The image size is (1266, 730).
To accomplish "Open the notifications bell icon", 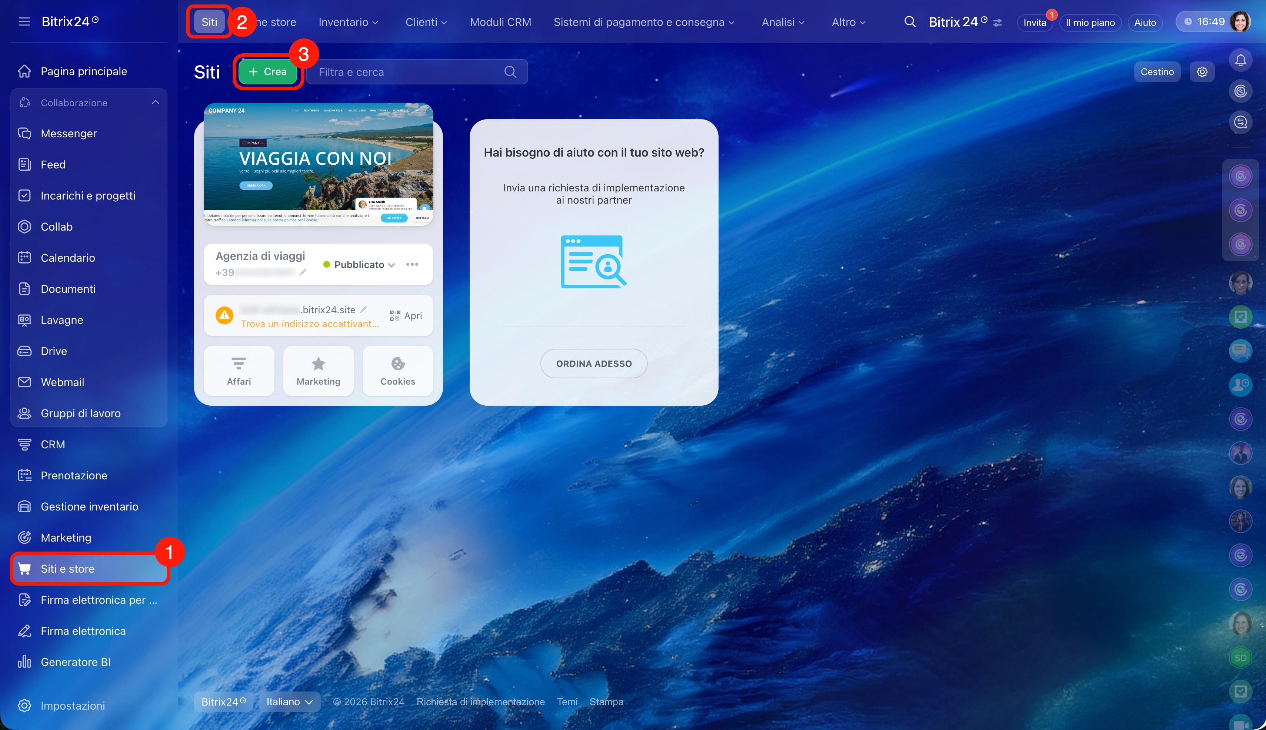I will click(x=1240, y=60).
